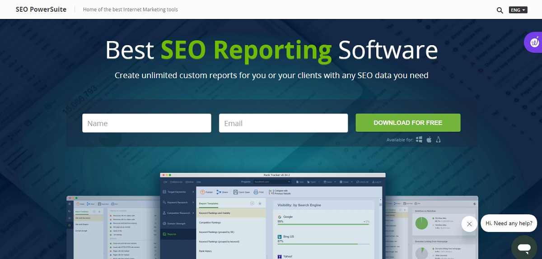542x259 pixels.
Task: Click the Google visibility progress bar
Action: click(323, 224)
